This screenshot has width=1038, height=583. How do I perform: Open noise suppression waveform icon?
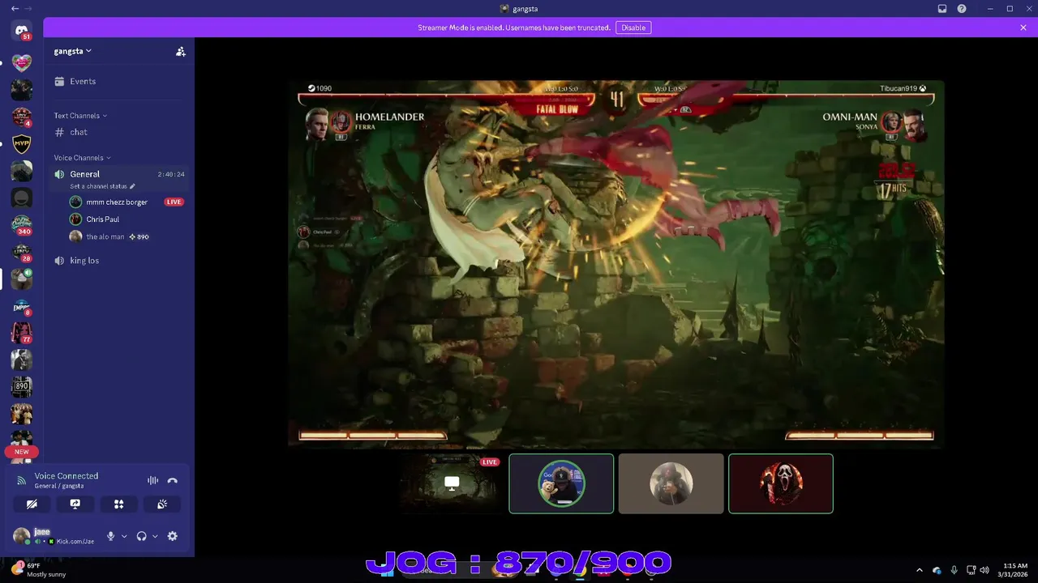(152, 480)
